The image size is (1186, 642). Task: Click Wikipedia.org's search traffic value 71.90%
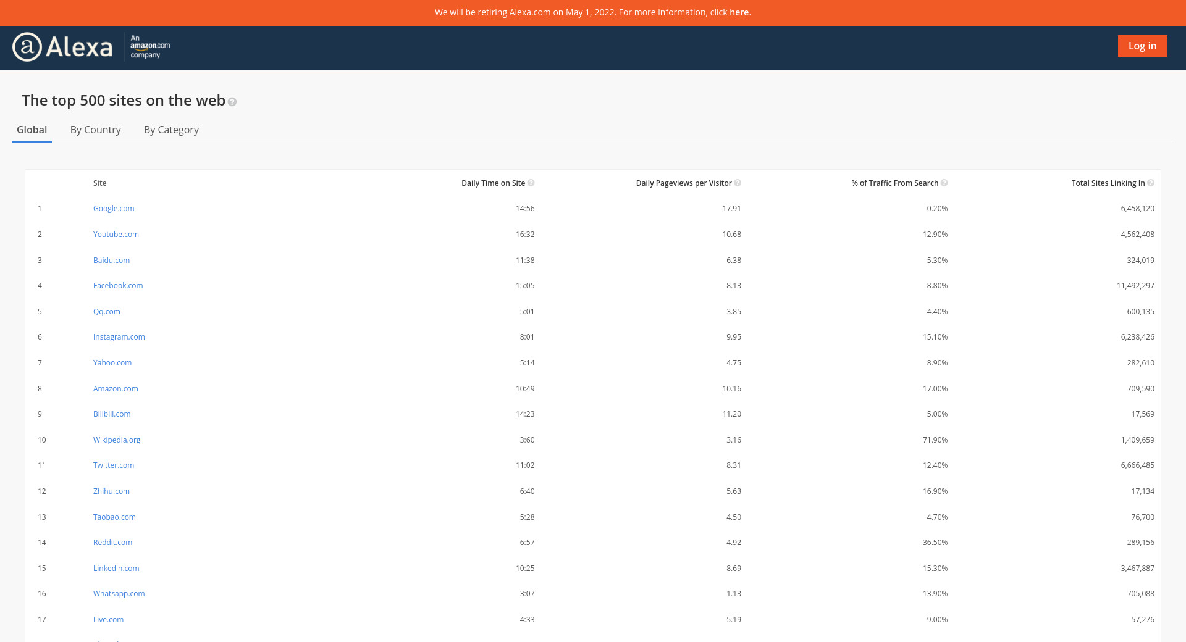click(x=935, y=440)
